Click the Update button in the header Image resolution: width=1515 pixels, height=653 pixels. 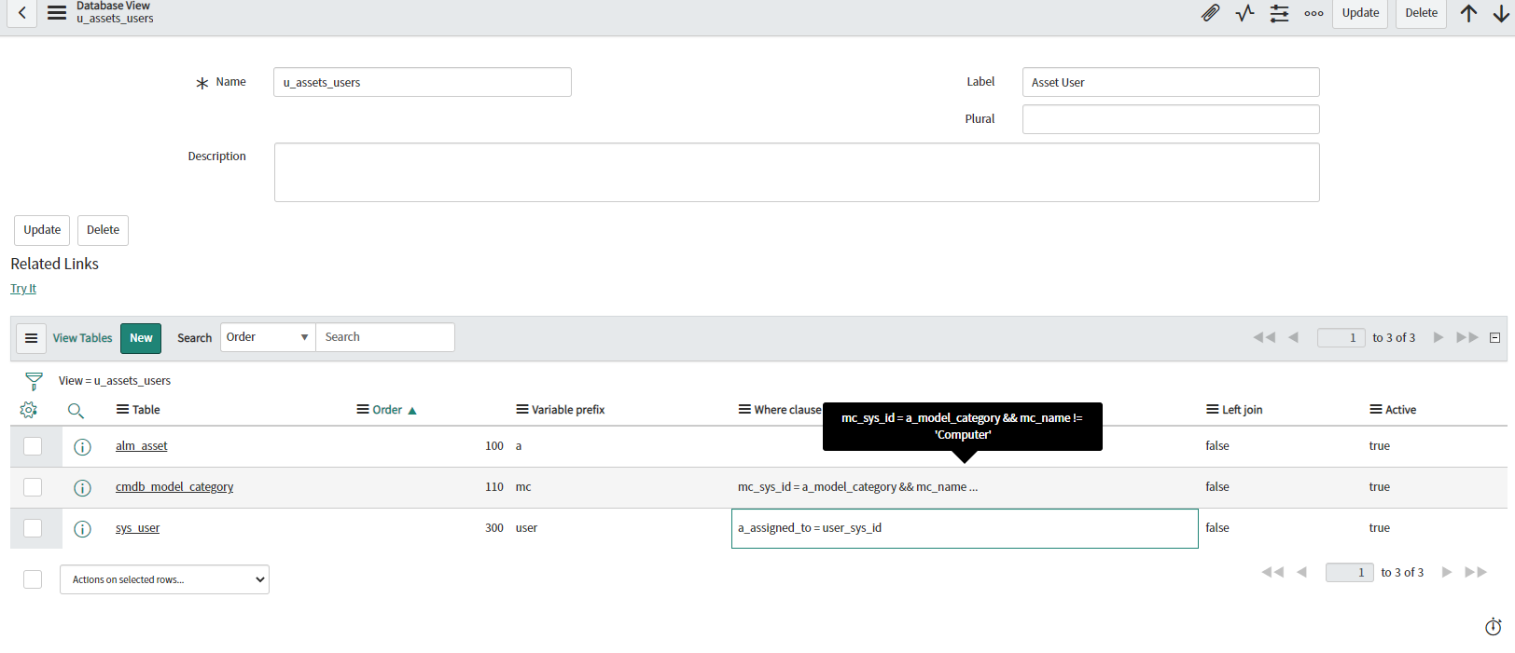click(x=1360, y=13)
